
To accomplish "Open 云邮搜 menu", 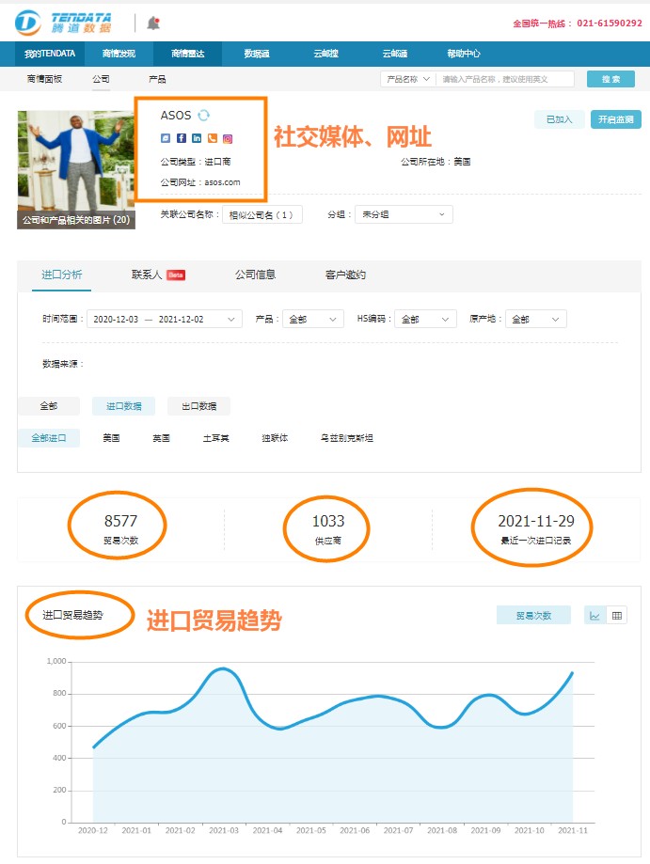I will (325, 54).
